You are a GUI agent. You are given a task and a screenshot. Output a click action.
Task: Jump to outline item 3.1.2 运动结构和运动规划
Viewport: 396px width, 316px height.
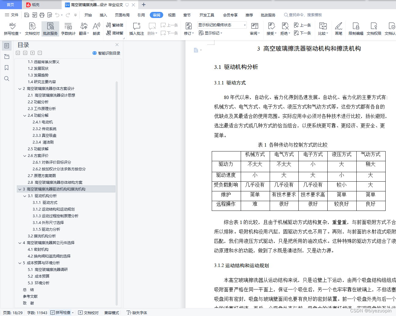click(x=54, y=209)
